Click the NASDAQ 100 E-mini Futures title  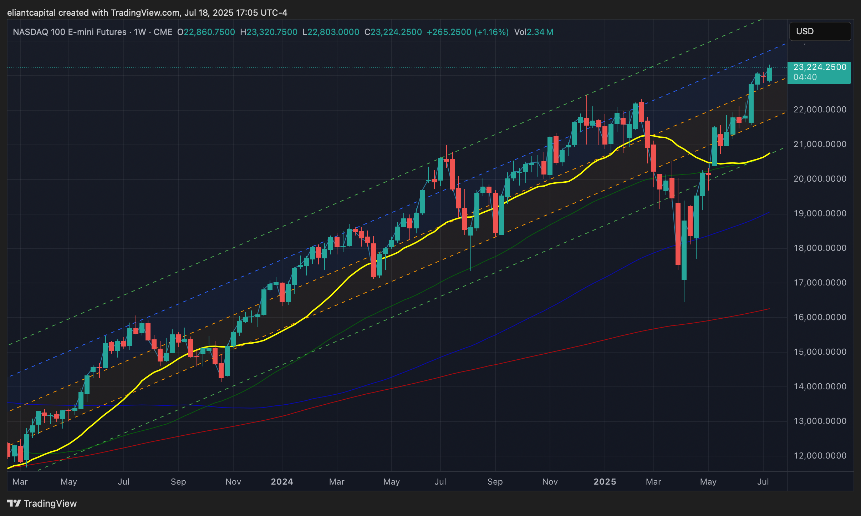[x=70, y=32]
